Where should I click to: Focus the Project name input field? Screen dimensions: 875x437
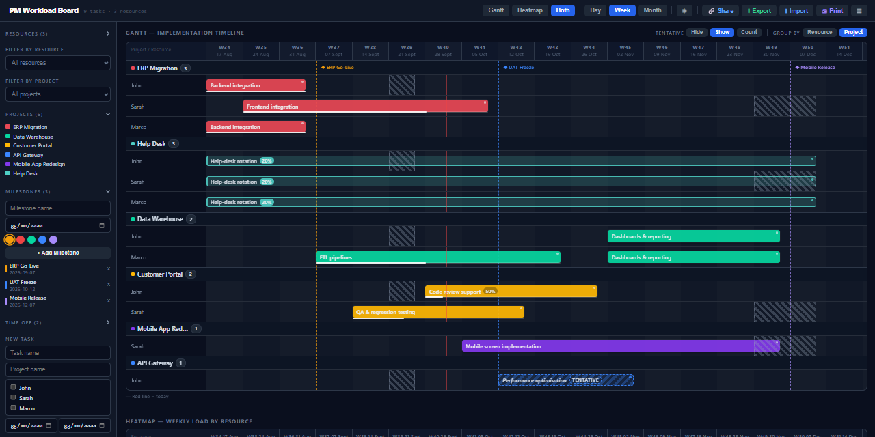point(58,369)
